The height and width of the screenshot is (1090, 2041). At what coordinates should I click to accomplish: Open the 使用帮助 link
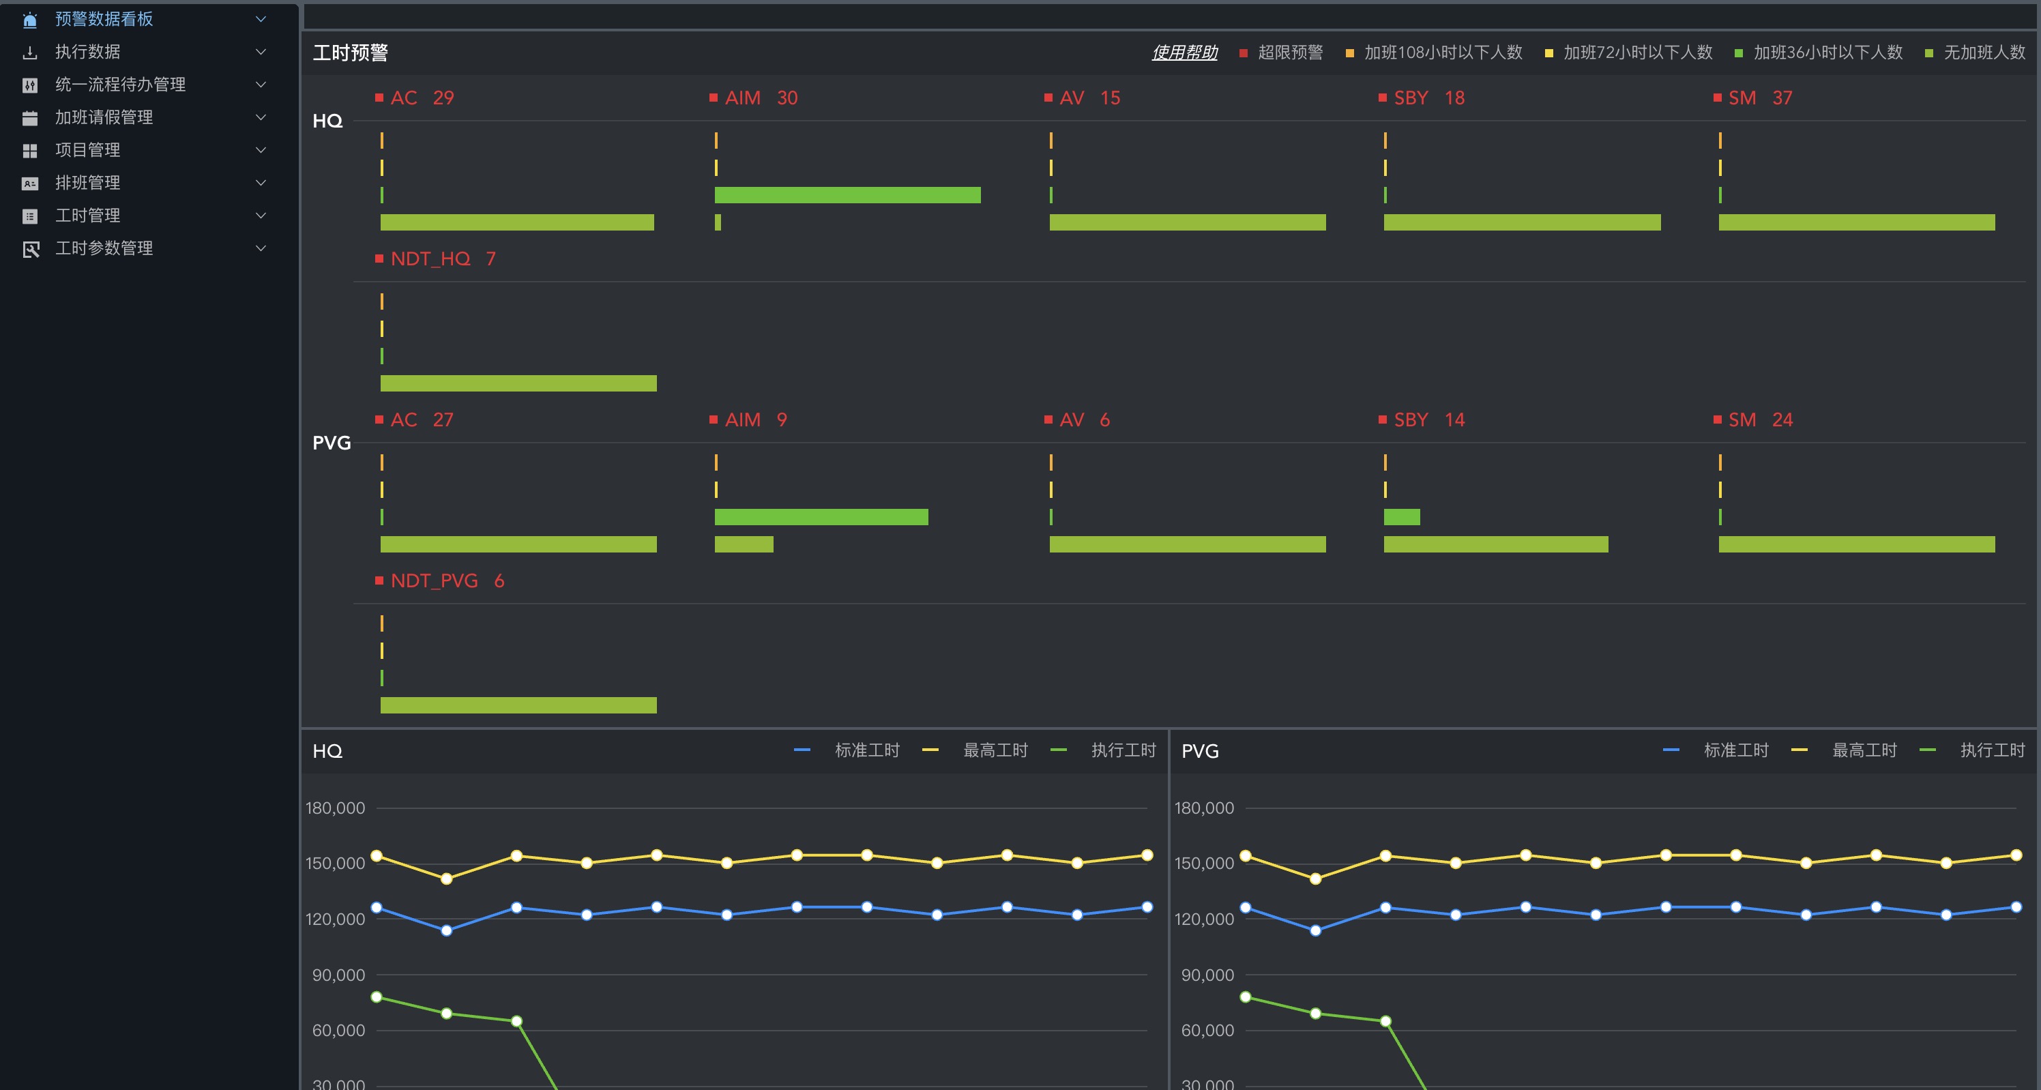click(1184, 53)
